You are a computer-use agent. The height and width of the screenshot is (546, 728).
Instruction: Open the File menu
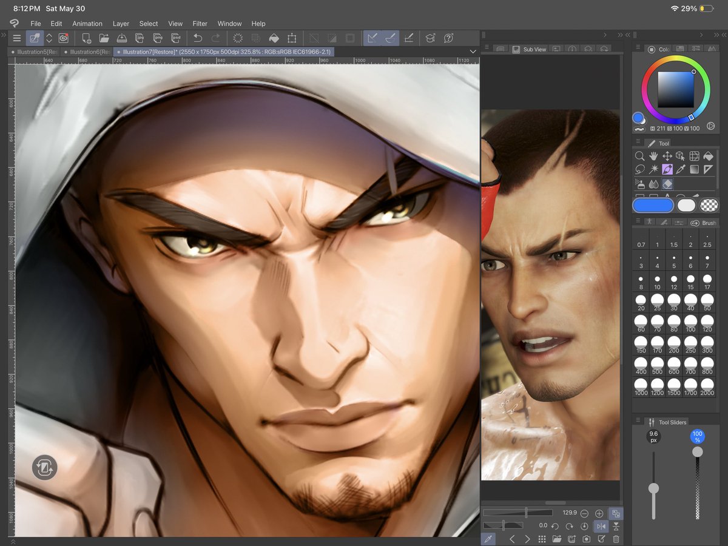point(36,23)
